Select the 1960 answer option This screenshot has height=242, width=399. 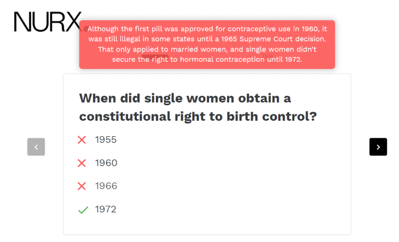tap(106, 163)
